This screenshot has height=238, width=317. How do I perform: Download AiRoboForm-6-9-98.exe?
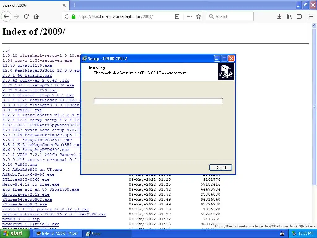(x=28, y=174)
